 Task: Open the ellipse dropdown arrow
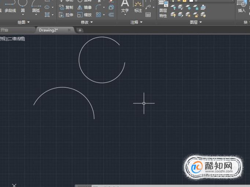[53, 7]
